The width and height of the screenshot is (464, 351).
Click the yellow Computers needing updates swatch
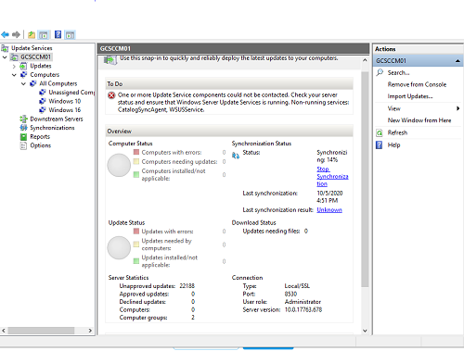tap(136, 161)
